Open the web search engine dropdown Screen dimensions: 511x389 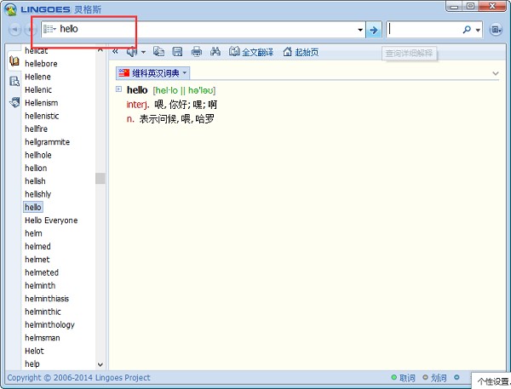(x=478, y=30)
